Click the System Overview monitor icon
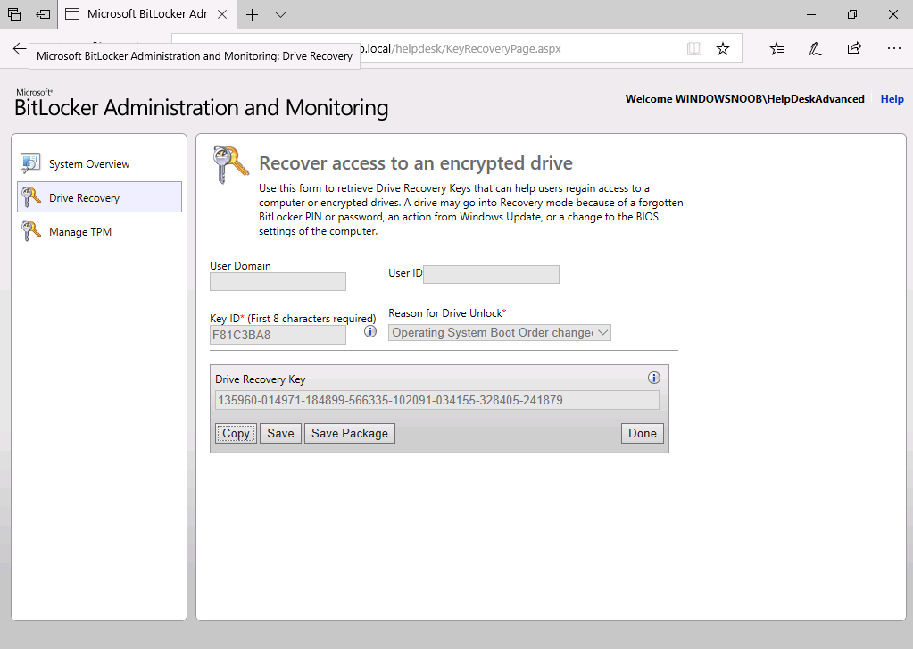 pos(30,163)
